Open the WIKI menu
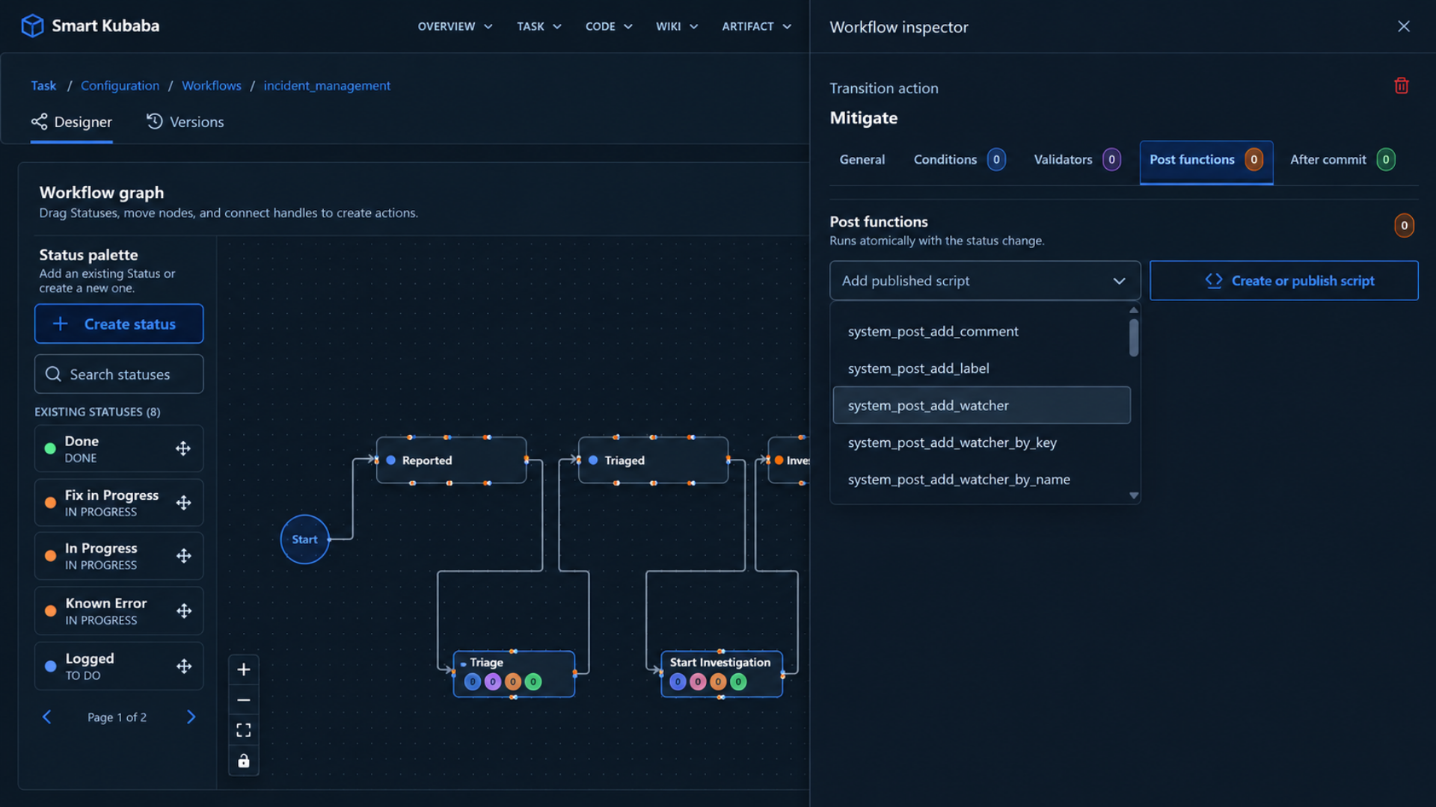This screenshot has height=807, width=1436. pyautogui.click(x=677, y=26)
